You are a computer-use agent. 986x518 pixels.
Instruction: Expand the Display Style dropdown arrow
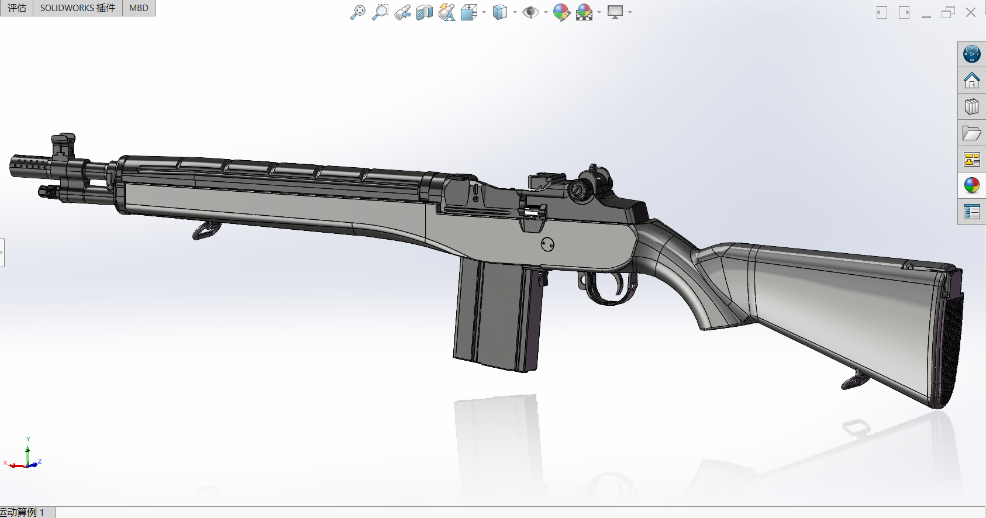pyautogui.click(x=515, y=12)
